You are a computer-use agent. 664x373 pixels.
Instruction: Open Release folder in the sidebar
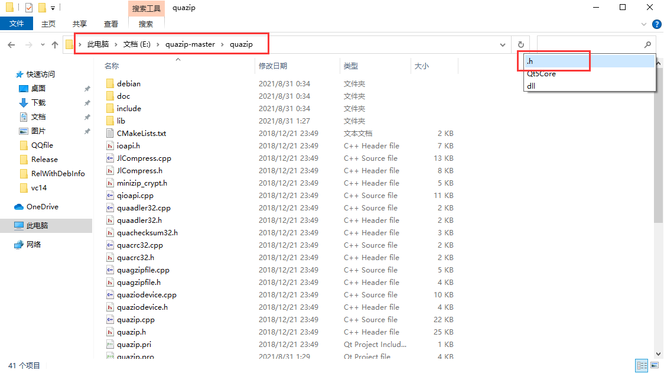44,160
